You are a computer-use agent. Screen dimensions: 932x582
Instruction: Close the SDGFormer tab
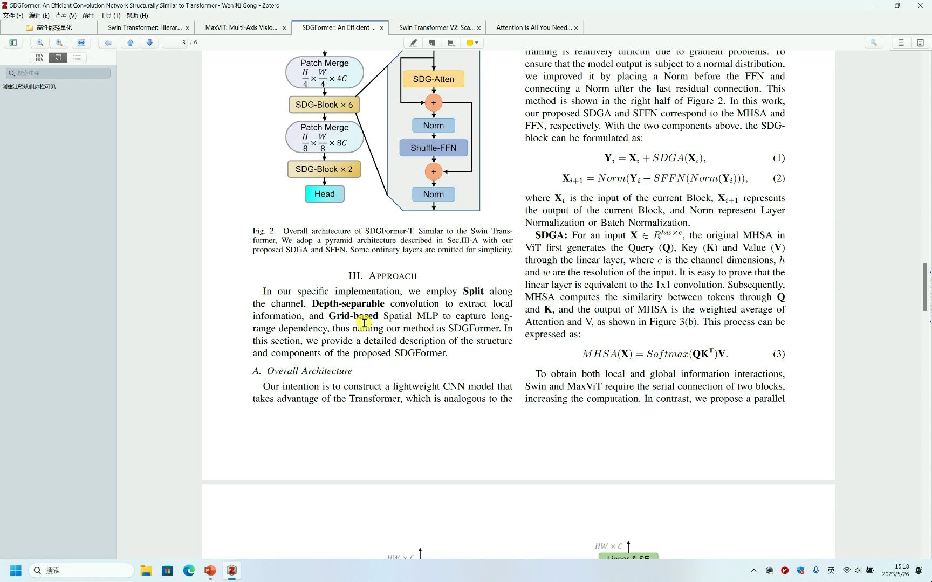click(382, 28)
